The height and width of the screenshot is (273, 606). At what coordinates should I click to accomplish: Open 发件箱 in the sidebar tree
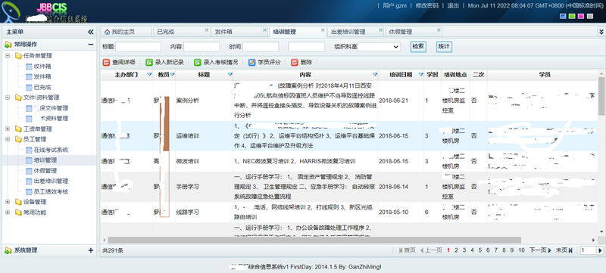(x=42, y=76)
